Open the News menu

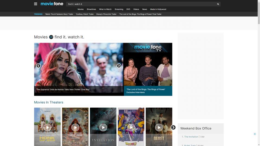pyautogui.click(x=145, y=9)
